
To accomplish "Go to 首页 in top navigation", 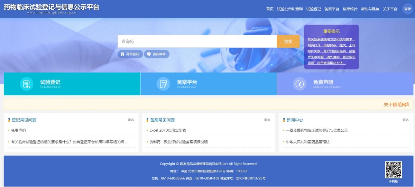I will pos(270,9).
